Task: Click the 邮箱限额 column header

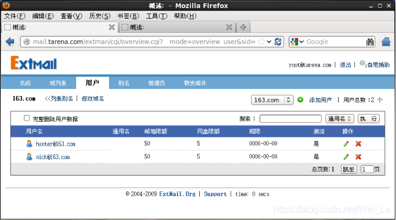Action: [156, 131]
